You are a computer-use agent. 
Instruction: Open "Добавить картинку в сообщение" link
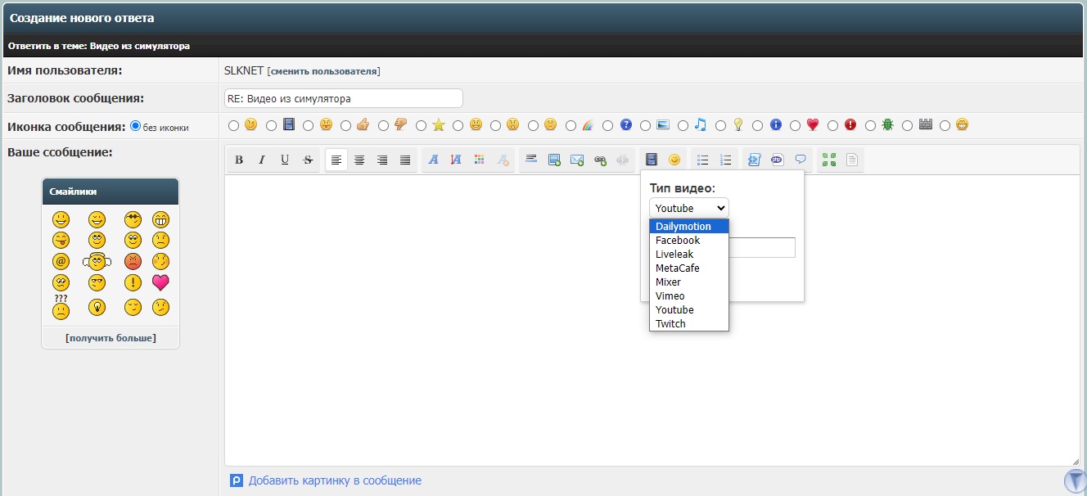tap(335, 480)
